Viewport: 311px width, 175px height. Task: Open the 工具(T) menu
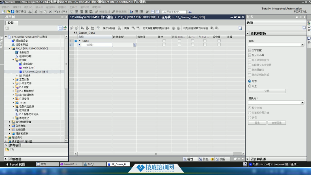click(73, 7)
